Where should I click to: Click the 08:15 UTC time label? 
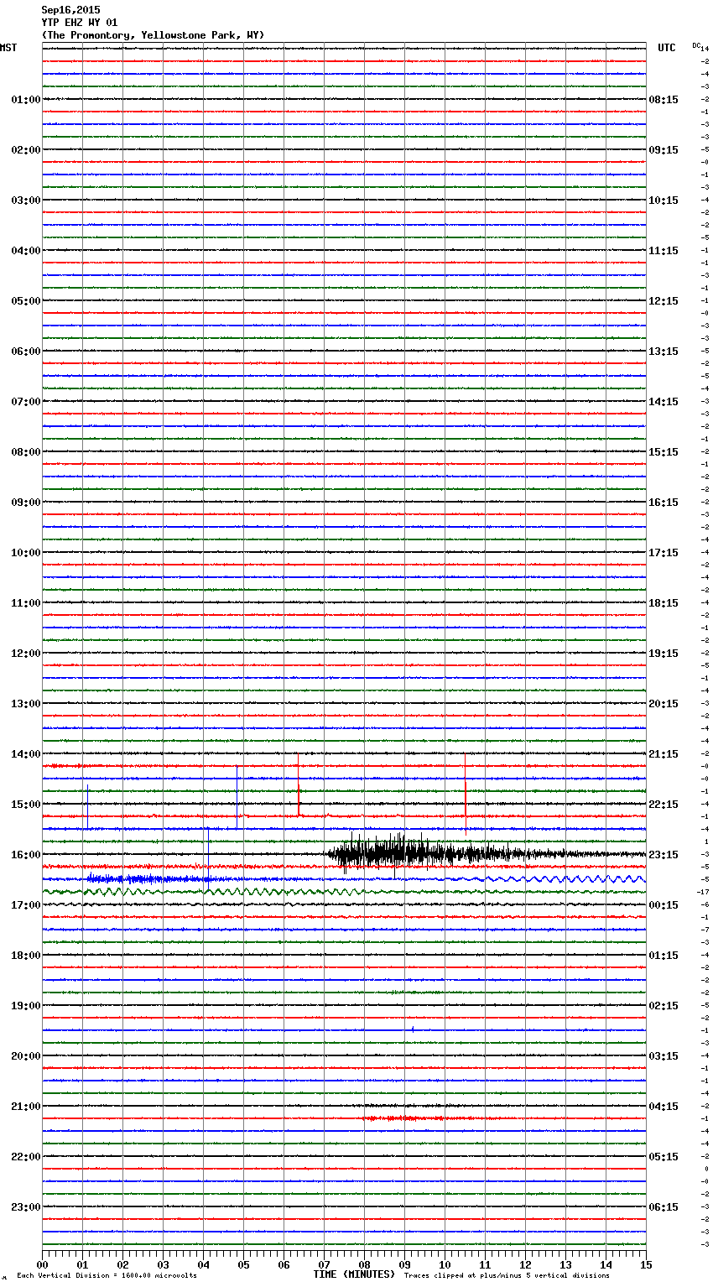[x=664, y=100]
